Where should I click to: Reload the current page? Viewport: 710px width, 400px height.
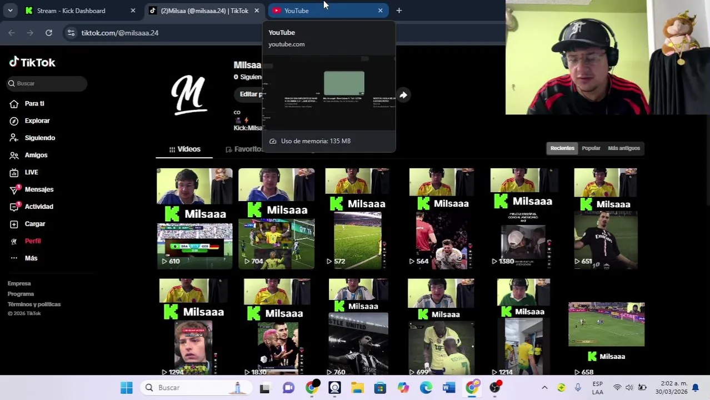[49, 33]
